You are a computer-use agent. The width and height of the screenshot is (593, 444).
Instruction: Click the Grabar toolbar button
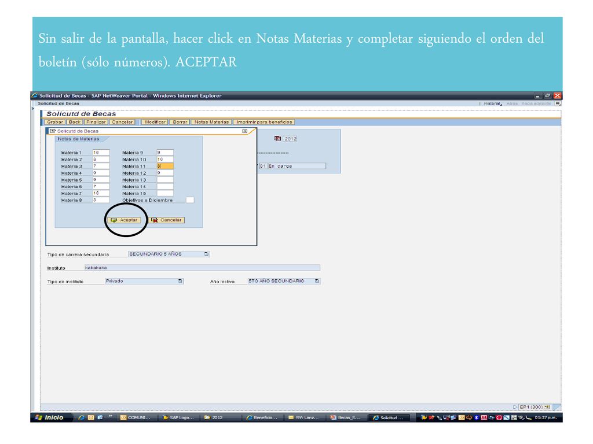55,122
